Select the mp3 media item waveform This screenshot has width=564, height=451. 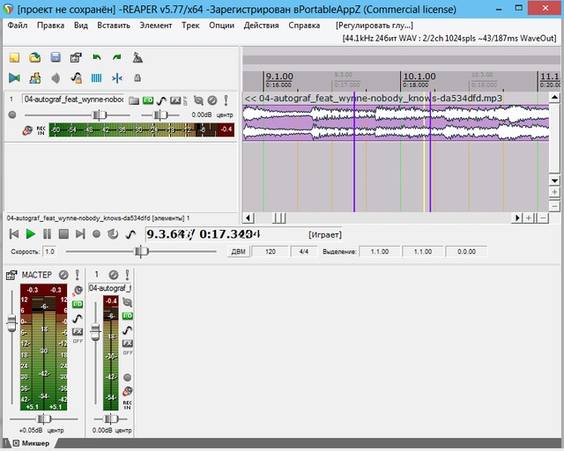[x=396, y=122]
